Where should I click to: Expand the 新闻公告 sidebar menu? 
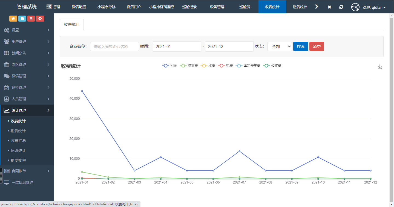(27, 53)
